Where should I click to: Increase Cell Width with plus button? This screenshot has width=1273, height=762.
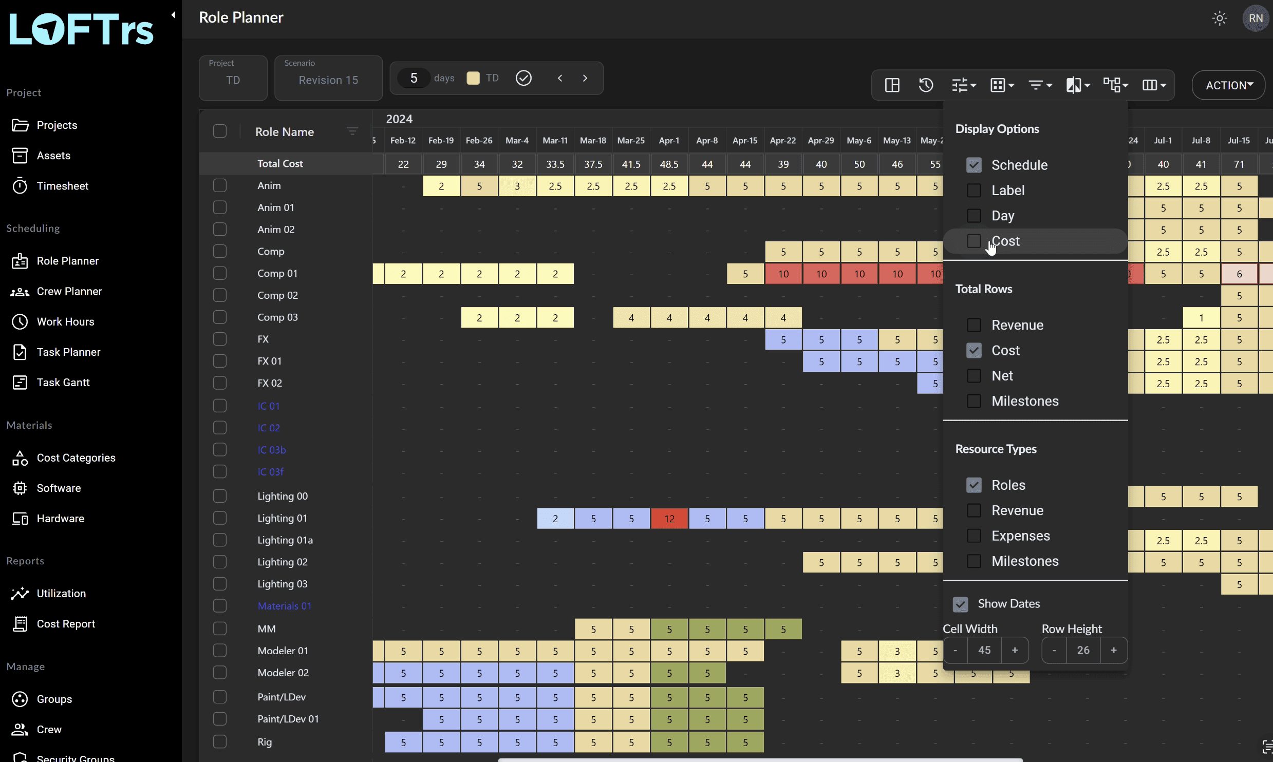click(1015, 650)
